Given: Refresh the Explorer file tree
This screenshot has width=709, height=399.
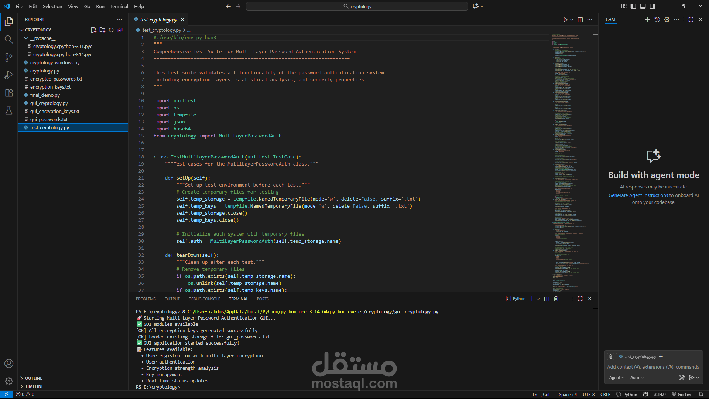Looking at the screenshot, I should pyautogui.click(x=111, y=30).
